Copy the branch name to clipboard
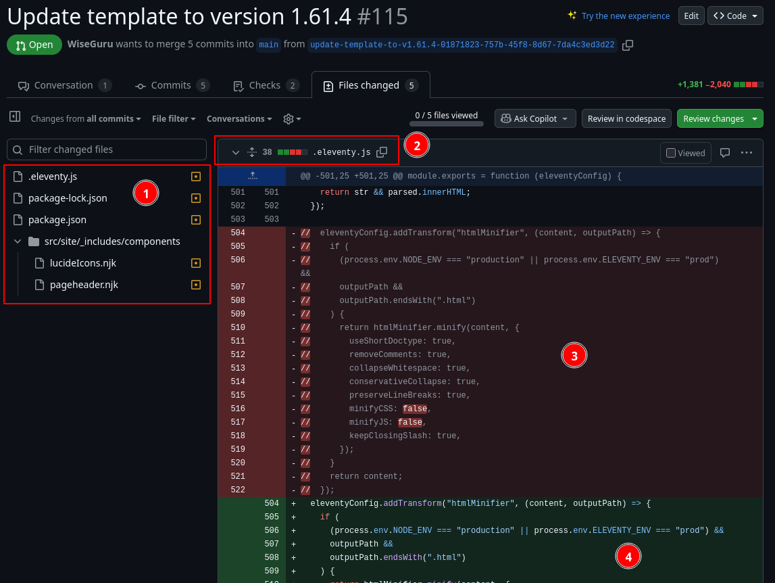Image resolution: width=775 pixels, height=583 pixels. (x=628, y=45)
